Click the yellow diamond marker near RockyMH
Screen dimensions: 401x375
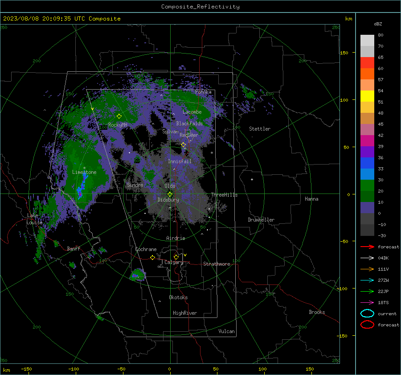[x=119, y=116]
